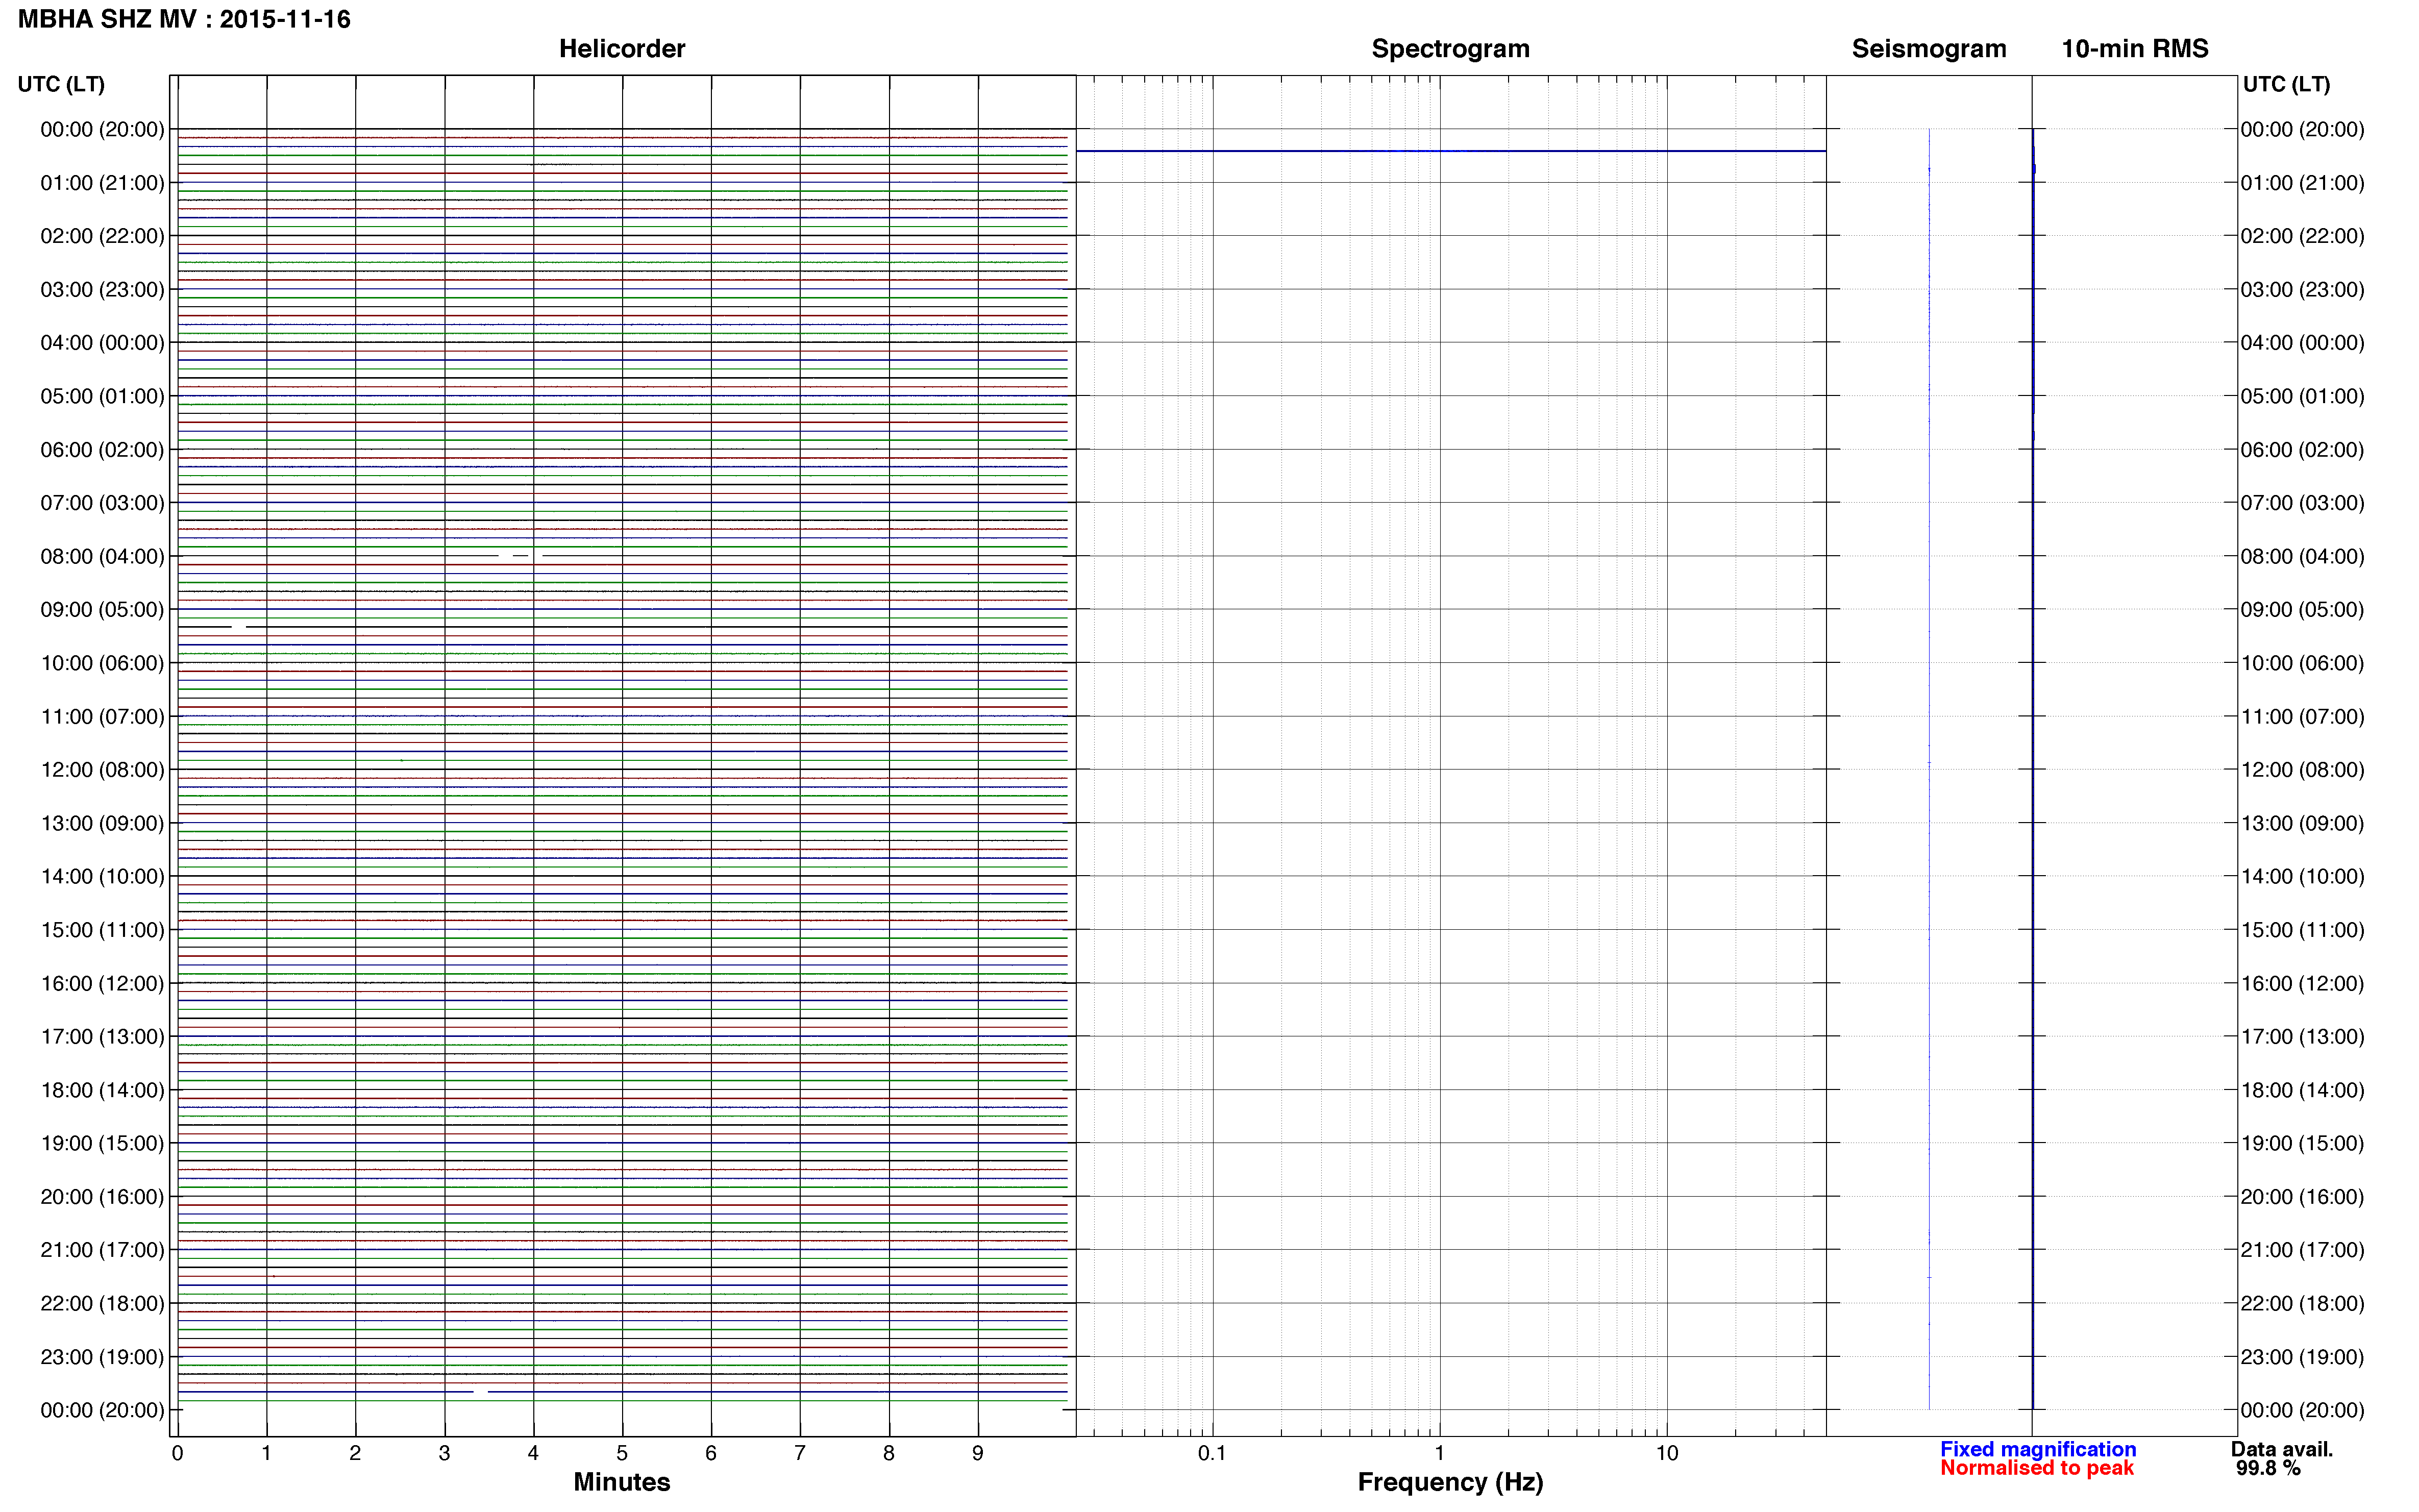Click left axis label "01:00 (21:00)"
Image resolution: width=2419 pixels, height=1512 pixels.
(x=102, y=182)
